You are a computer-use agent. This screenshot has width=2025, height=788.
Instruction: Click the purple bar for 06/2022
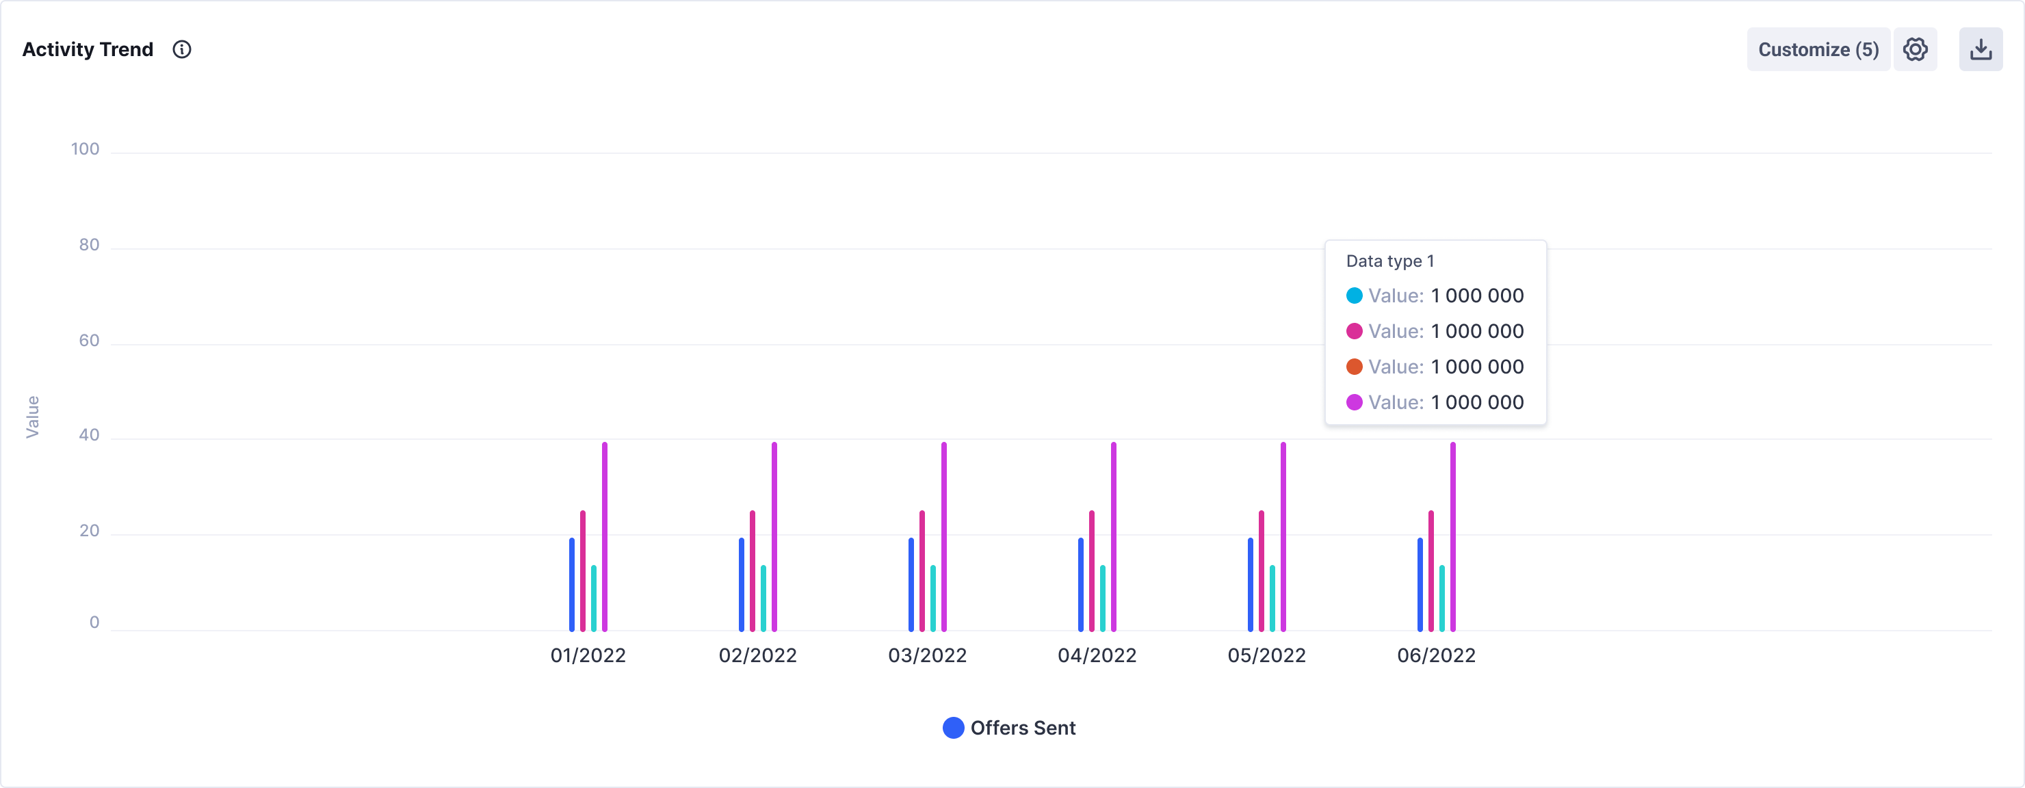coord(1452,536)
